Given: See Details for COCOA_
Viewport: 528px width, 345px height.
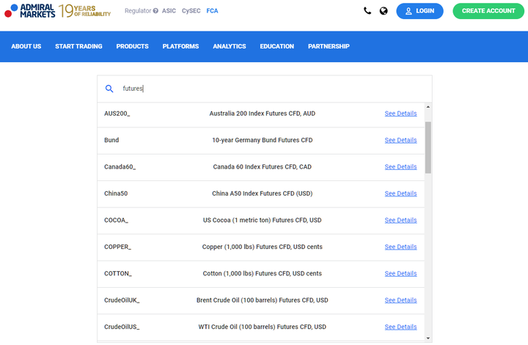Looking at the screenshot, I should [x=400, y=220].
